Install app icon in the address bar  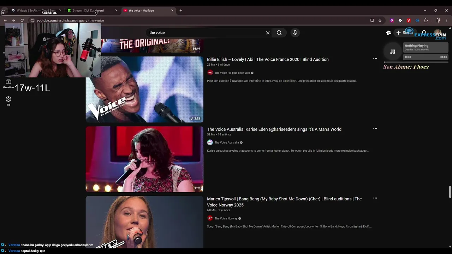(x=372, y=20)
